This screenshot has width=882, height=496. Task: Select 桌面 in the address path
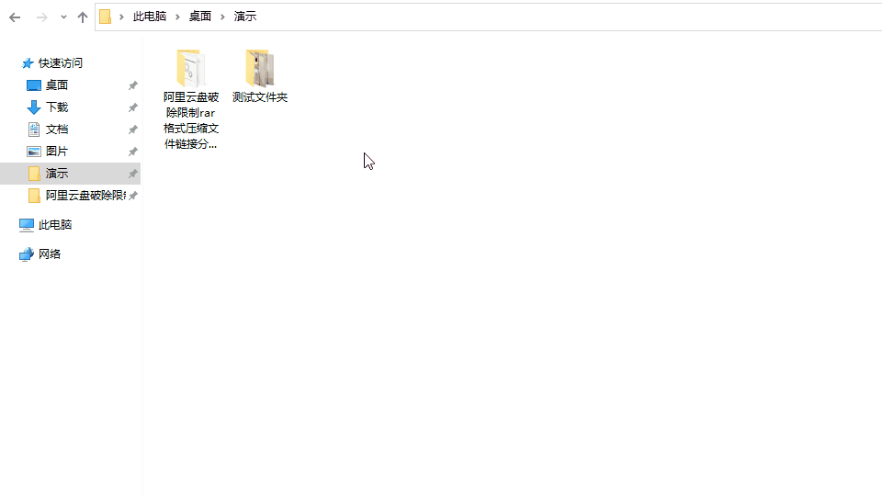pos(200,17)
